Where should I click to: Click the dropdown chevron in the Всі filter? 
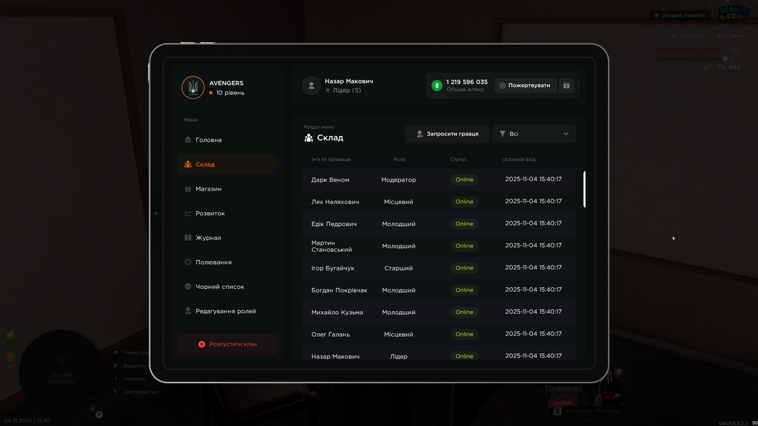coord(566,134)
